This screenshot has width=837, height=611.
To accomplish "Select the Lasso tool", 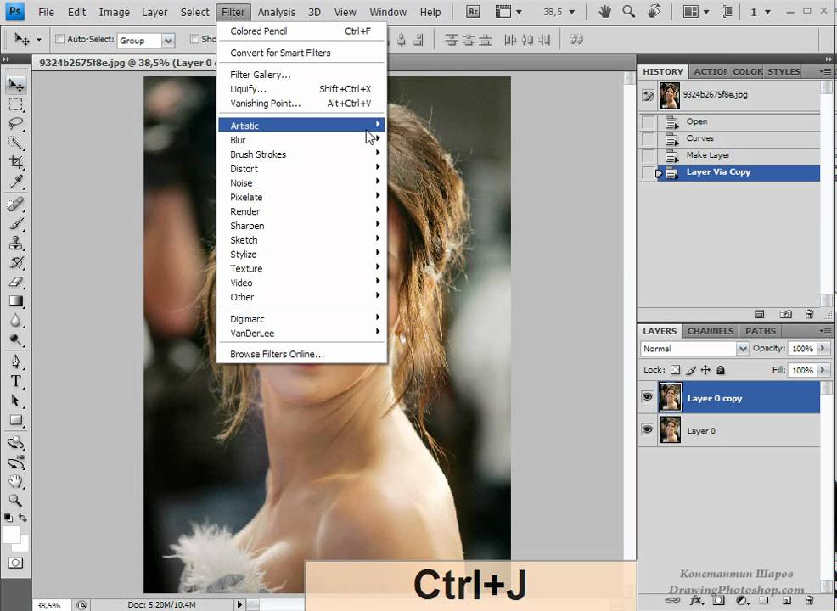I will 16,124.
